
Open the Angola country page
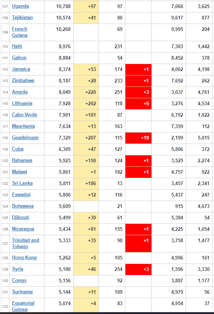pos(19,92)
